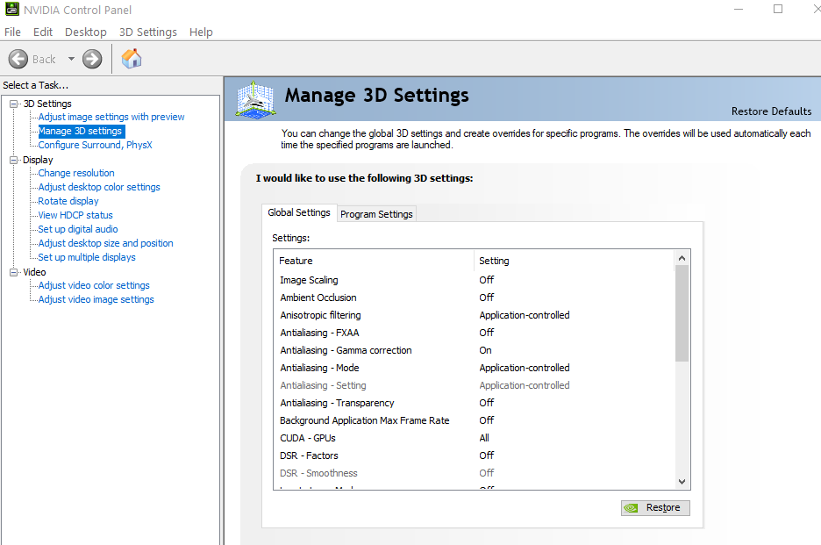Minimize the NVIDIA Control Panel window
Screen dimensions: 821x545
tap(739, 10)
